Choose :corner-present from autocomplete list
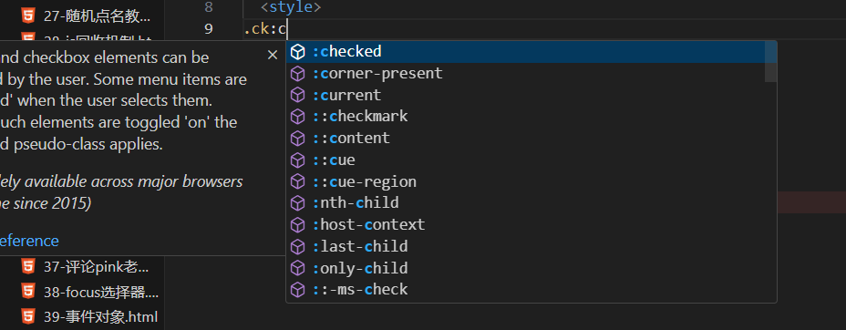This screenshot has width=846, height=330. pyautogui.click(x=531, y=73)
